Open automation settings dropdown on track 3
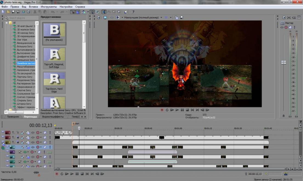 (41, 142)
